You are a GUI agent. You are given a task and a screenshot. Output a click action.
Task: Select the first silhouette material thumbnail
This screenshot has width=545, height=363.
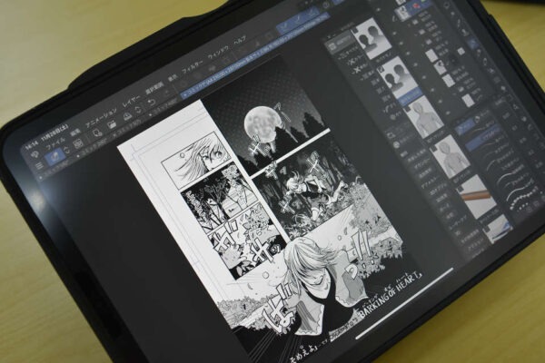(x=370, y=37)
